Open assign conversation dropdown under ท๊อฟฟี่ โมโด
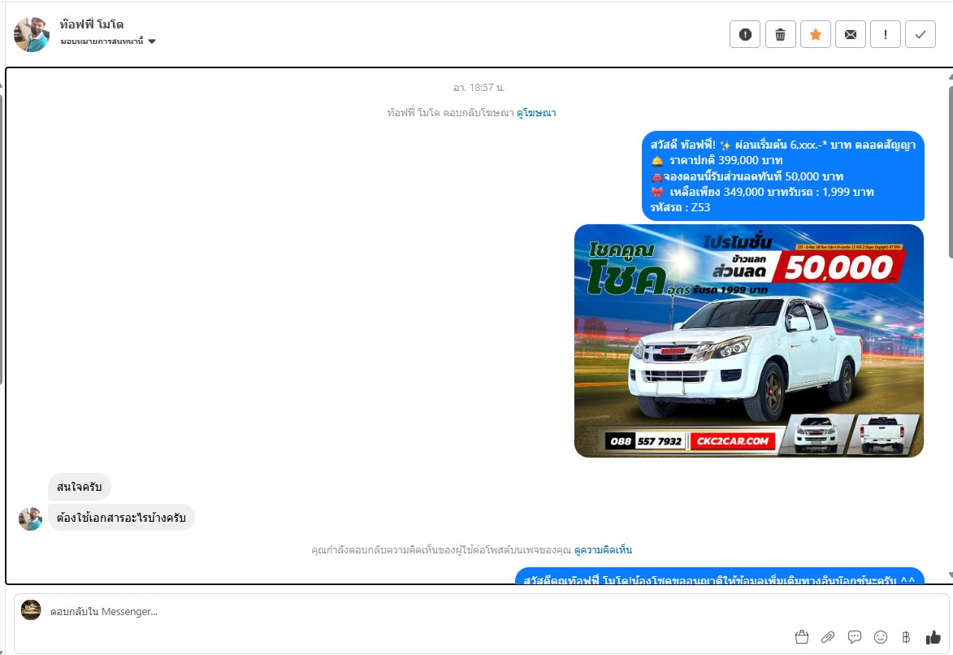The image size is (953, 655). 108,41
